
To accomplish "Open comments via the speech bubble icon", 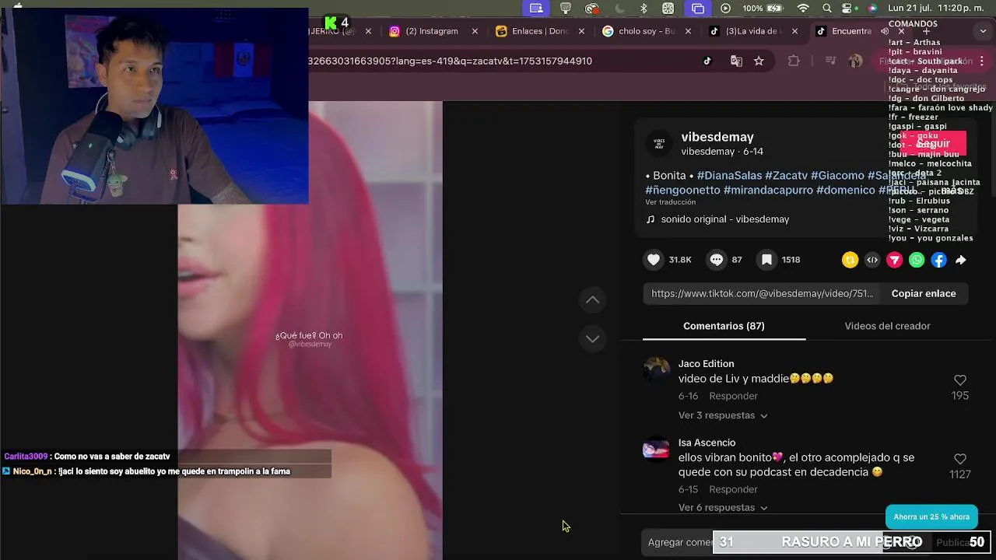I will 716,260.
